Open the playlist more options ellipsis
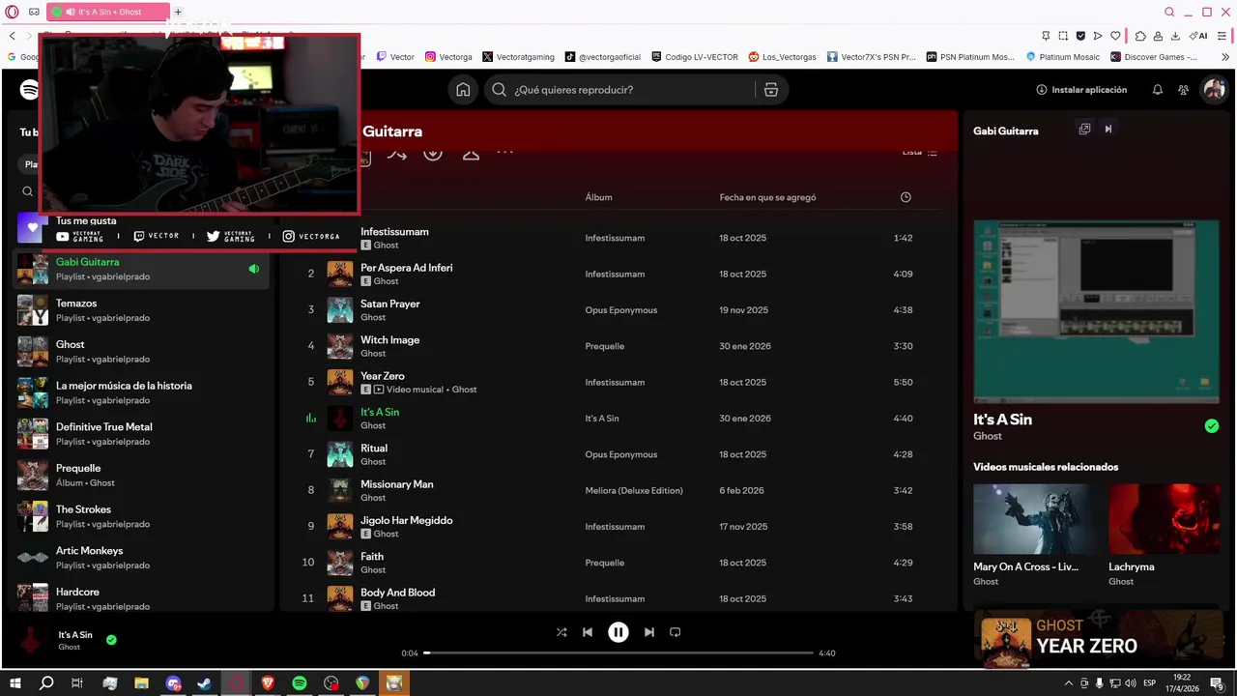This screenshot has width=1237, height=696. pos(504,152)
